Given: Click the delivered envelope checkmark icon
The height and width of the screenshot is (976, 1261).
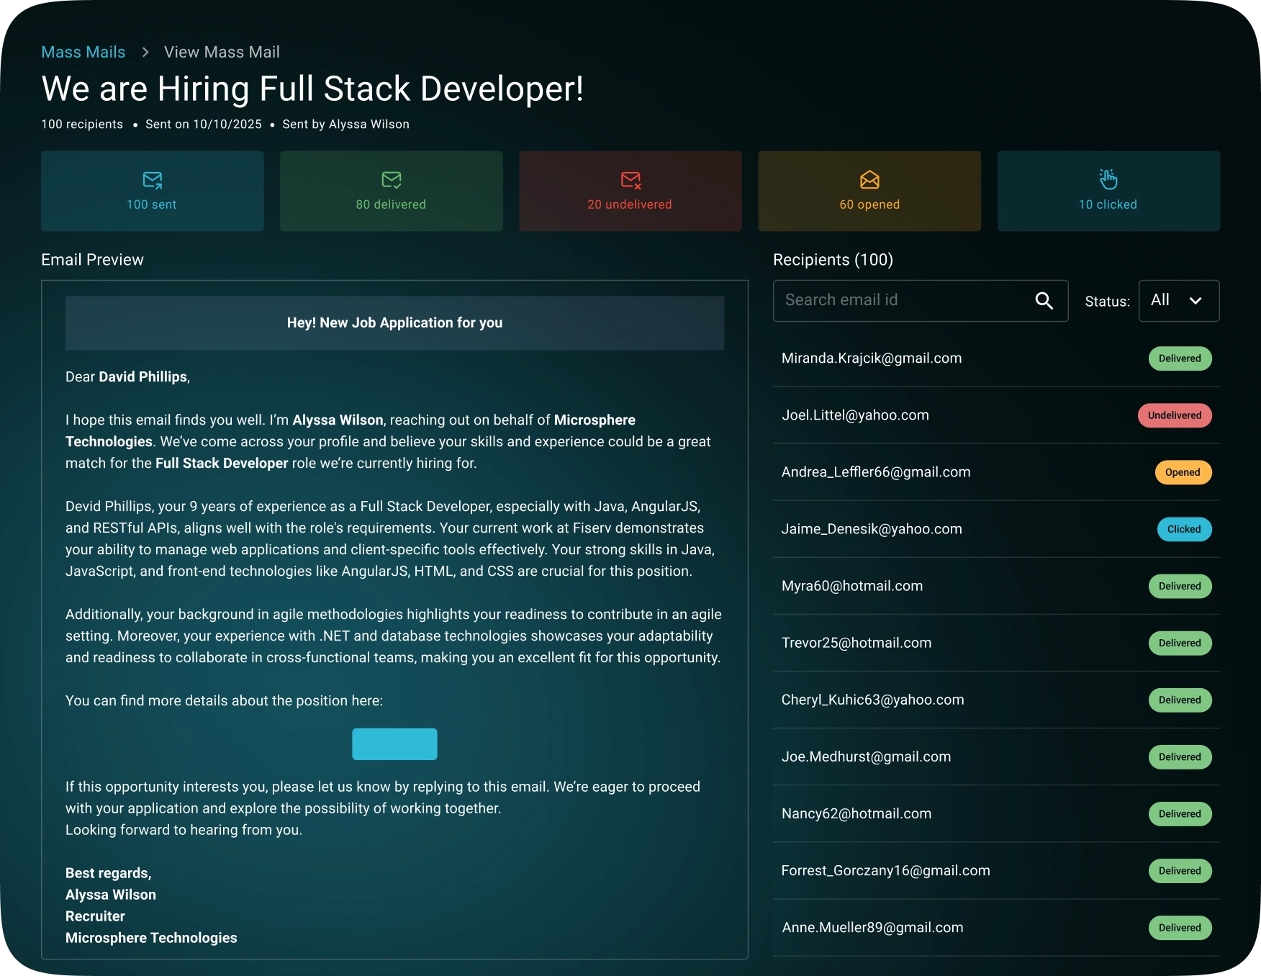Looking at the screenshot, I should coord(391,179).
